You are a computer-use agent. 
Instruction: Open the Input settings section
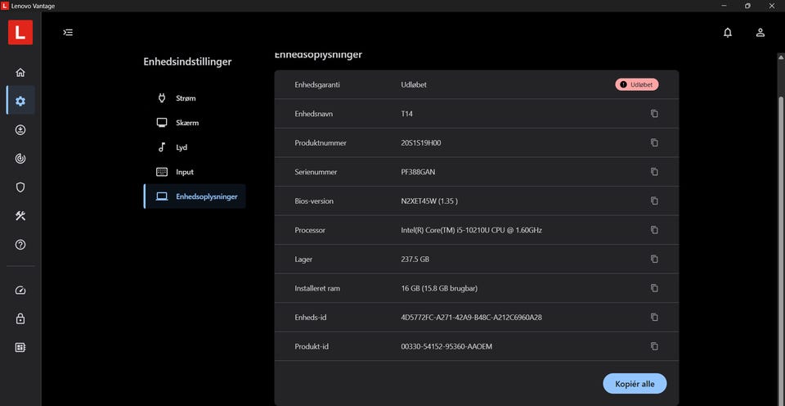coord(195,172)
